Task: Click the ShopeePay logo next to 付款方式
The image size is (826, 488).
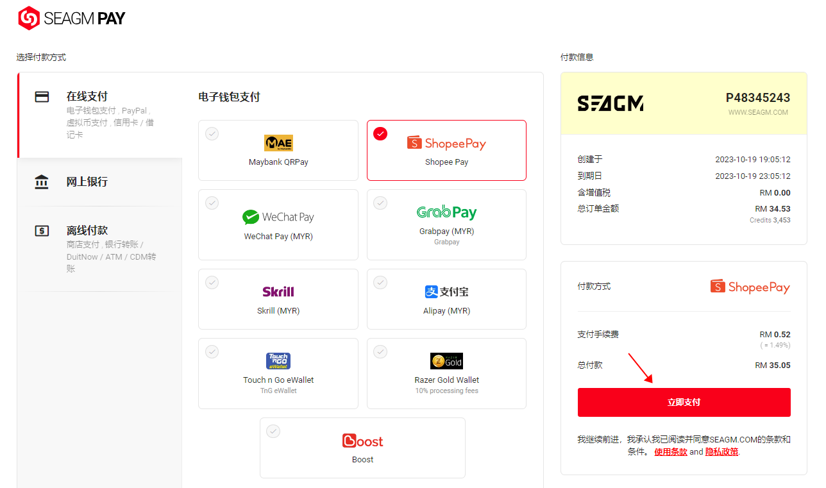Action: pyautogui.click(x=750, y=287)
